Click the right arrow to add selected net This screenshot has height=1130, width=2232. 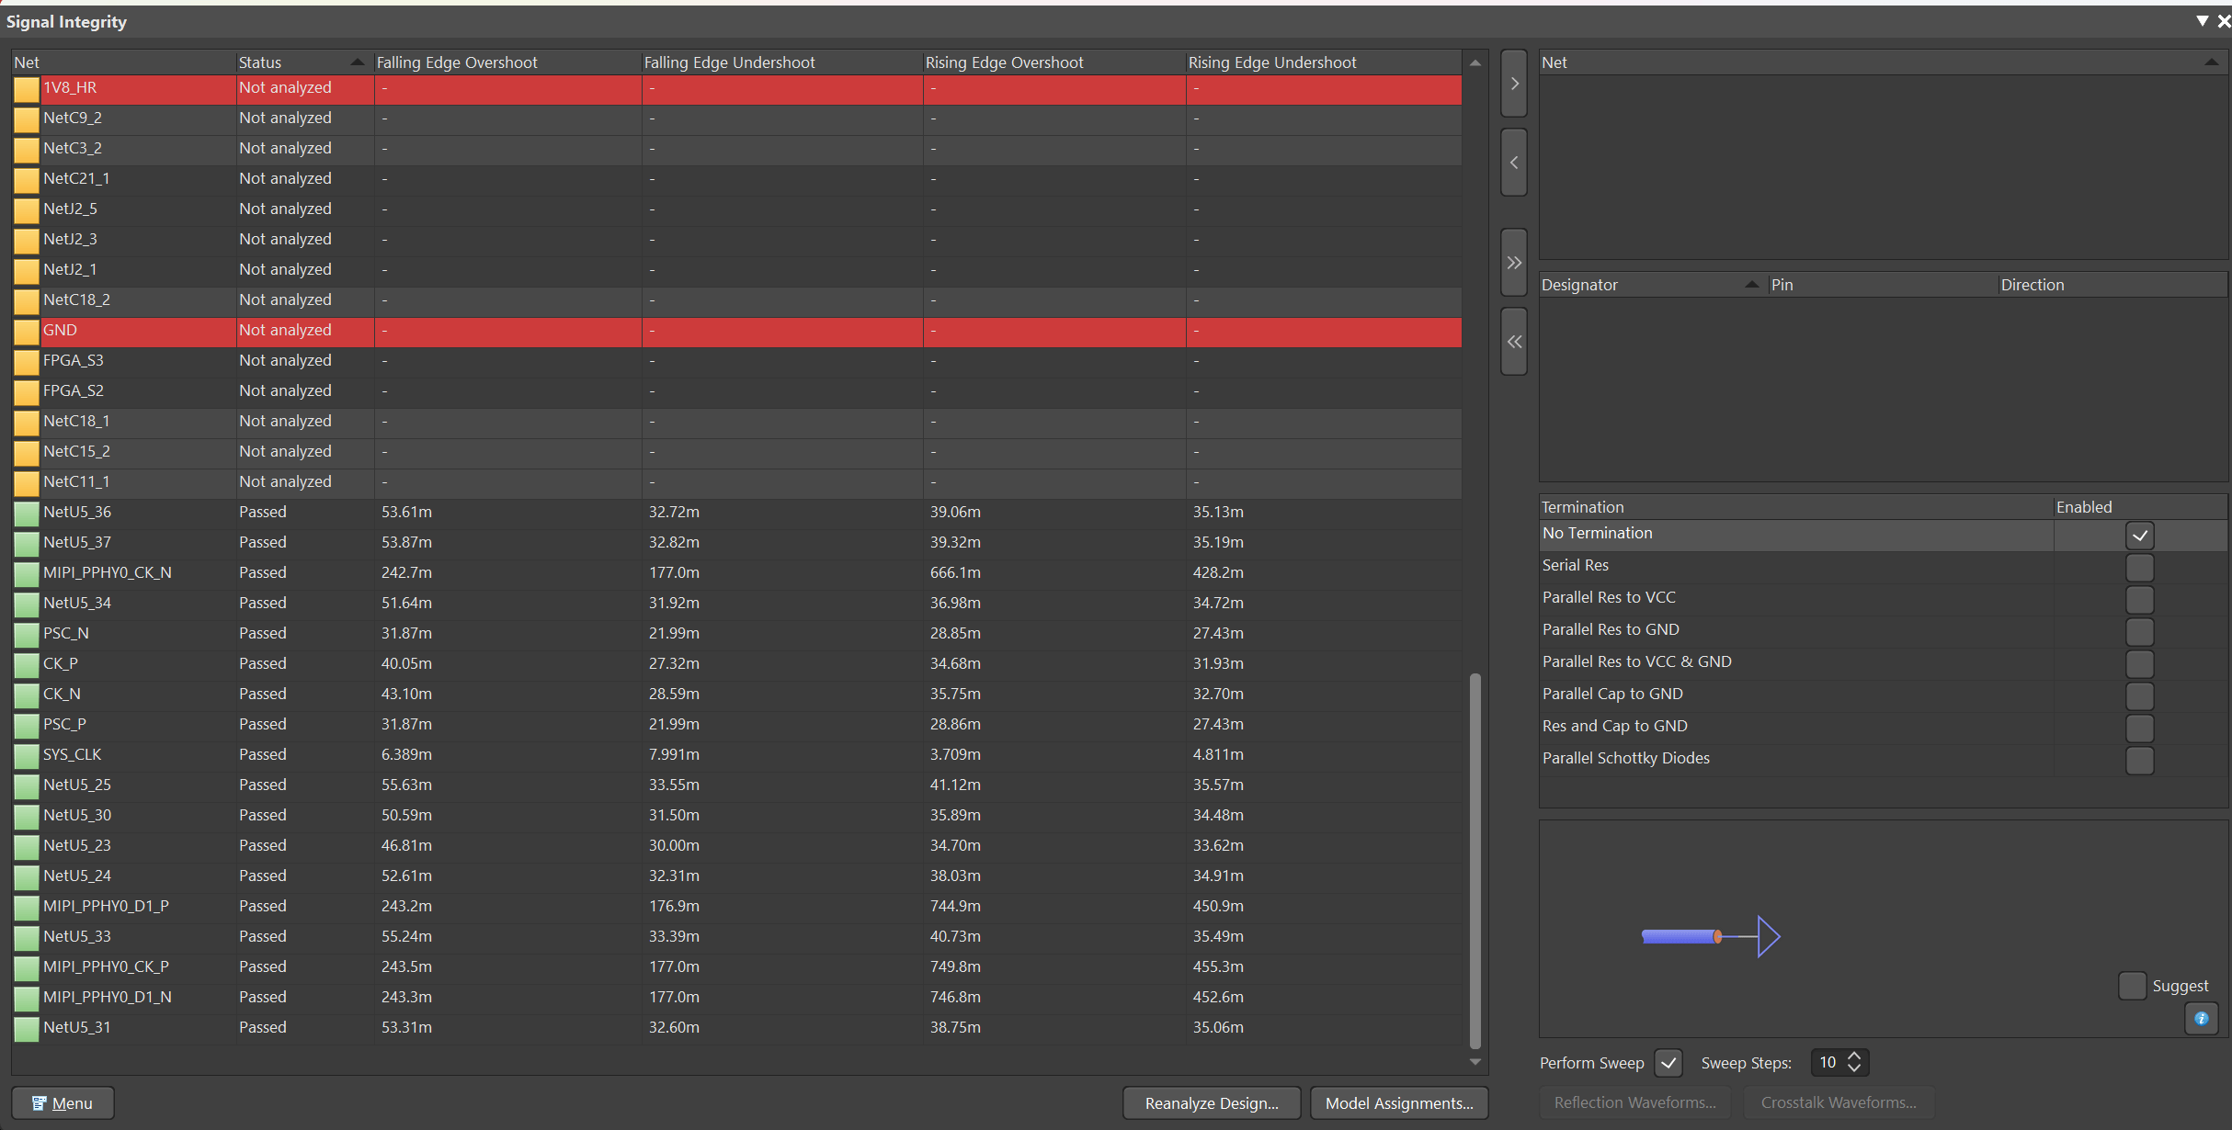coord(1513,83)
